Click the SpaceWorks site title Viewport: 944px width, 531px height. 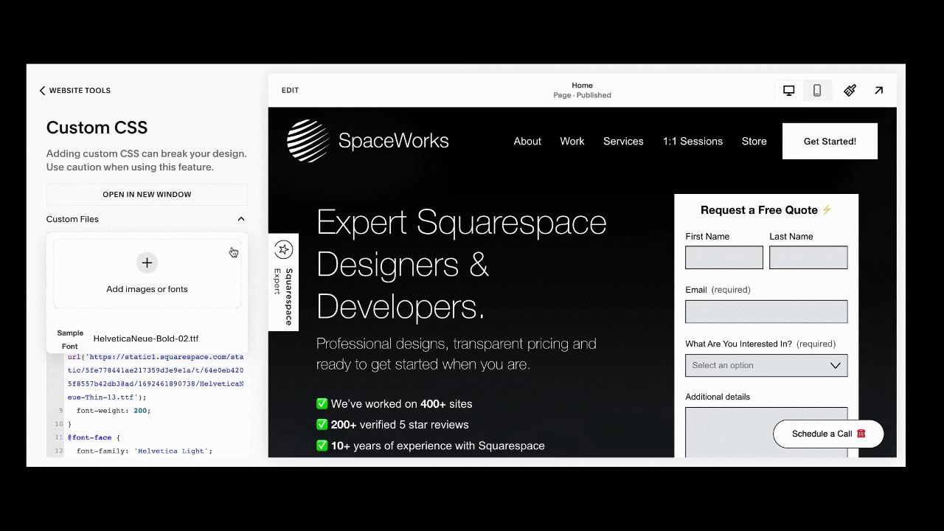[393, 141]
